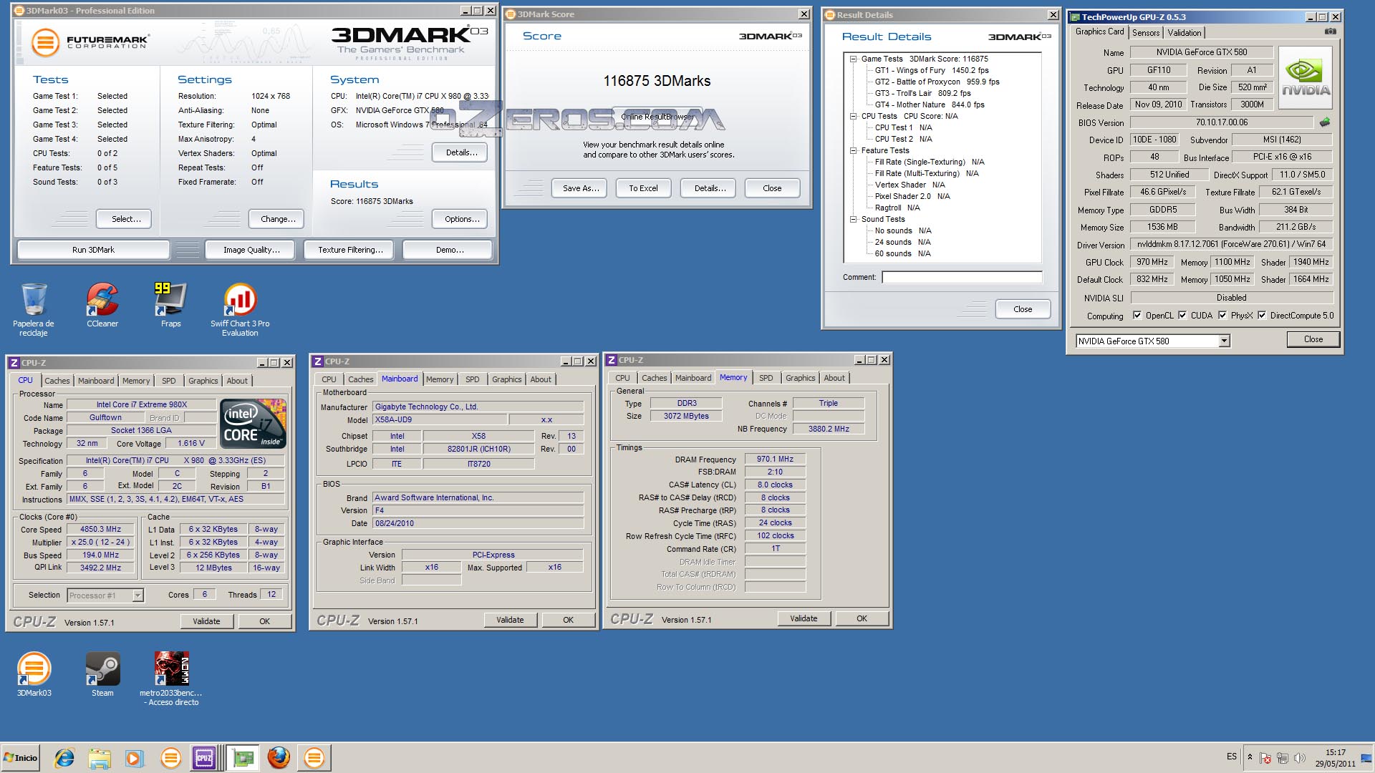
Task: Open Swiff Chart 3 Pro Evaluation shortcut
Action: 240,309
